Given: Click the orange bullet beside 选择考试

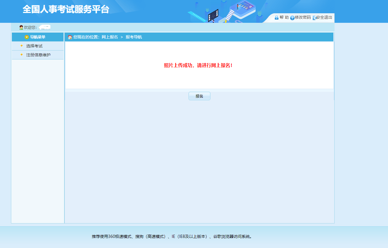Looking at the screenshot, I should click(x=21, y=46).
